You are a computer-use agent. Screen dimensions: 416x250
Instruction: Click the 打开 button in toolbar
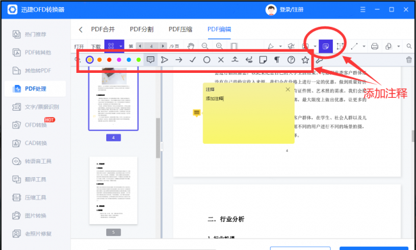click(79, 47)
